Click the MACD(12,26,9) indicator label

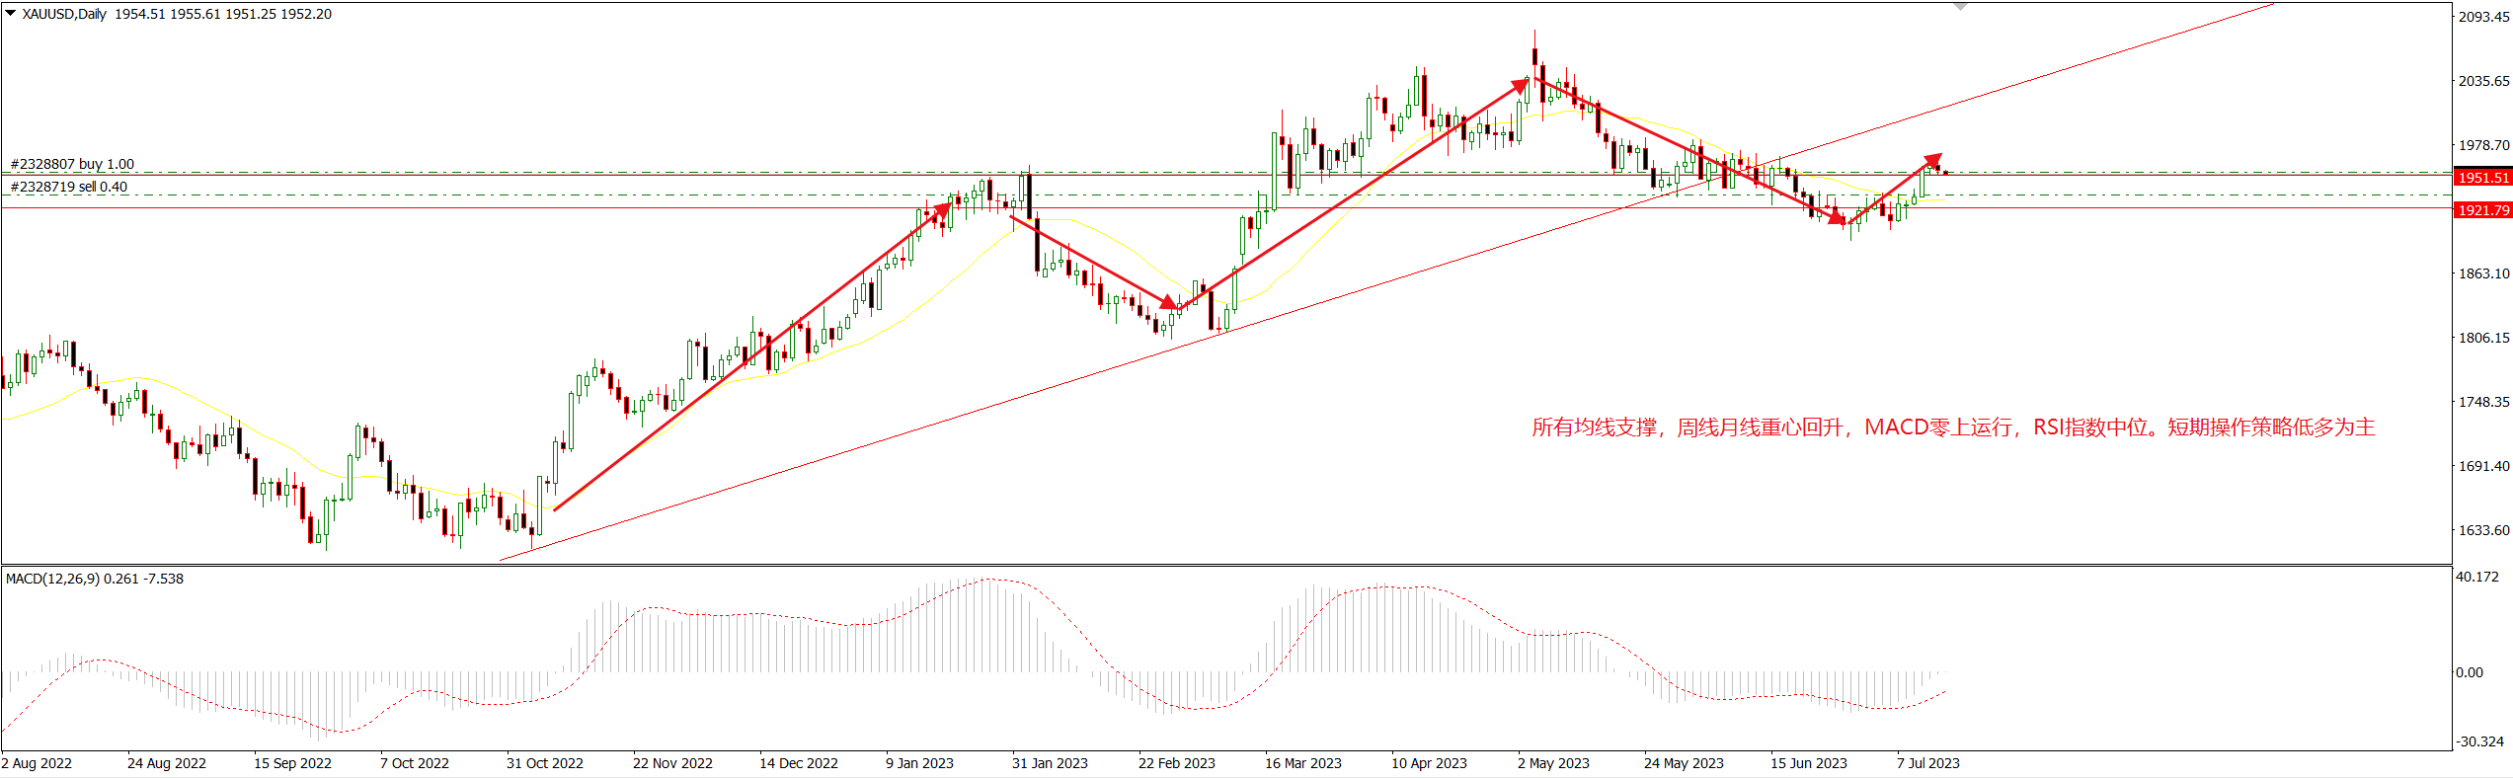94,579
